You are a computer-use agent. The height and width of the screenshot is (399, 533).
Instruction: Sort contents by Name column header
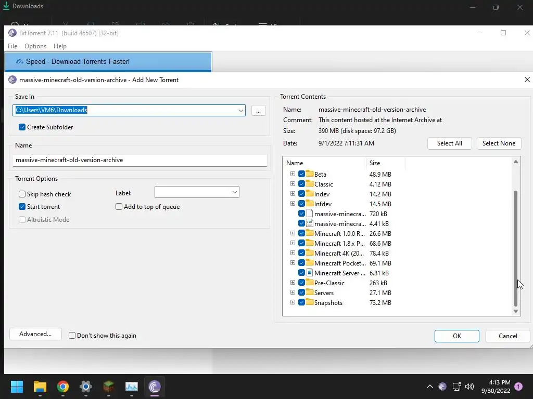pyautogui.click(x=324, y=163)
